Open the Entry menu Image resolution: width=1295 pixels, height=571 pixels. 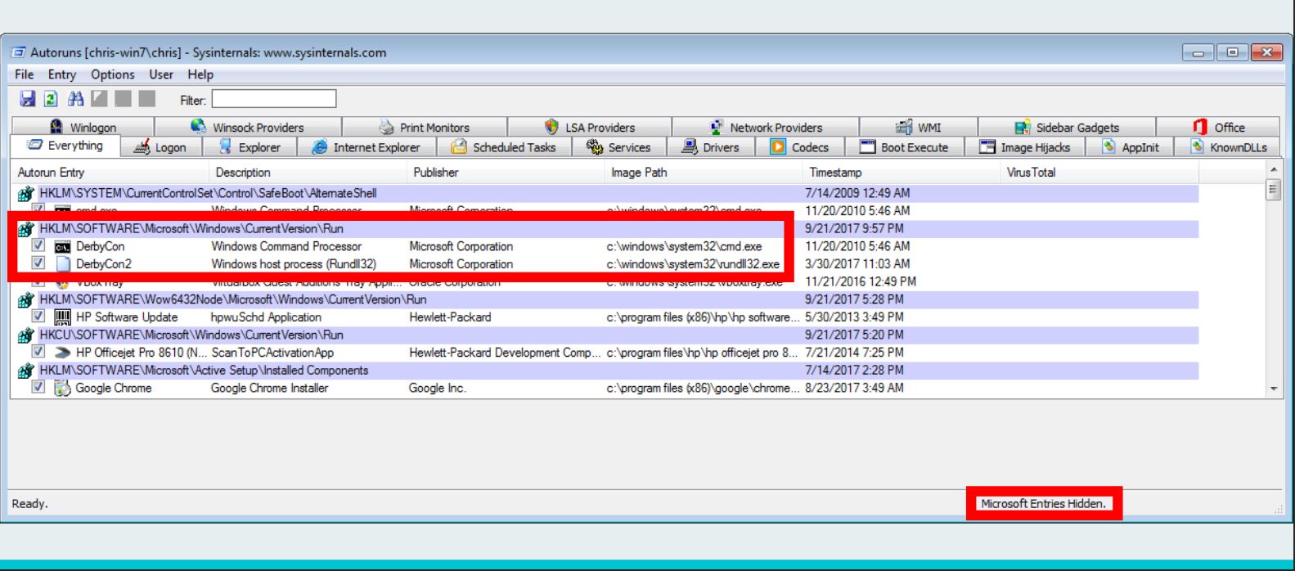[x=61, y=74]
